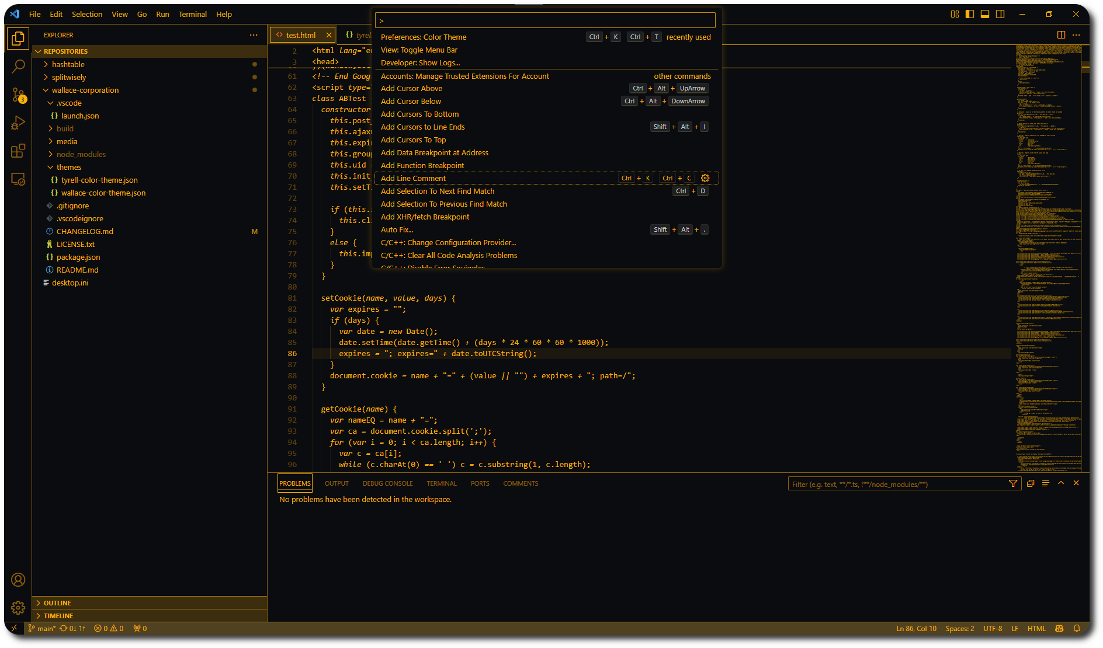Open Remote Explorer view icon
Viewport: 1103px width, 648px height.
tap(18, 179)
